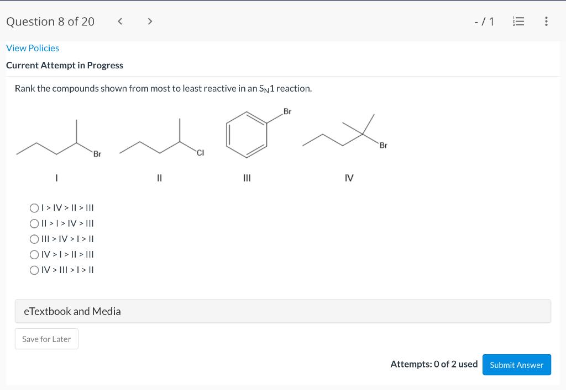Go to the previous question with the left chevron
Image resolution: width=566 pixels, height=390 pixels.
pos(120,21)
